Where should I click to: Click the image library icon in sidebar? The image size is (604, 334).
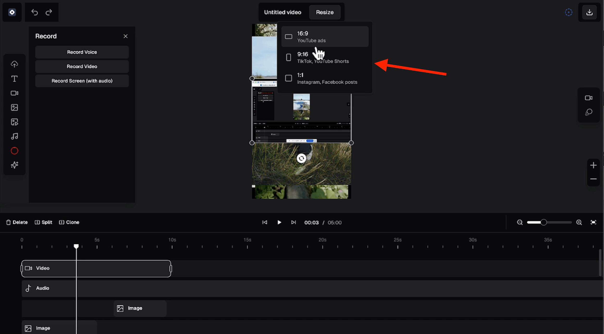[14, 107]
